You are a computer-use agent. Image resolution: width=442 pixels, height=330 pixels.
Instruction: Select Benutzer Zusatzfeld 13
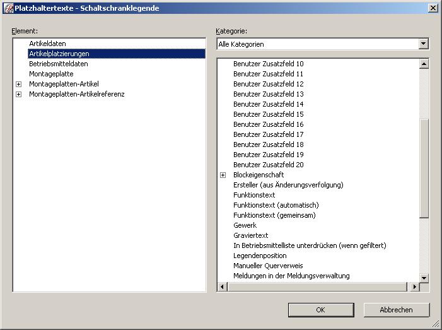tap(269, 94)
